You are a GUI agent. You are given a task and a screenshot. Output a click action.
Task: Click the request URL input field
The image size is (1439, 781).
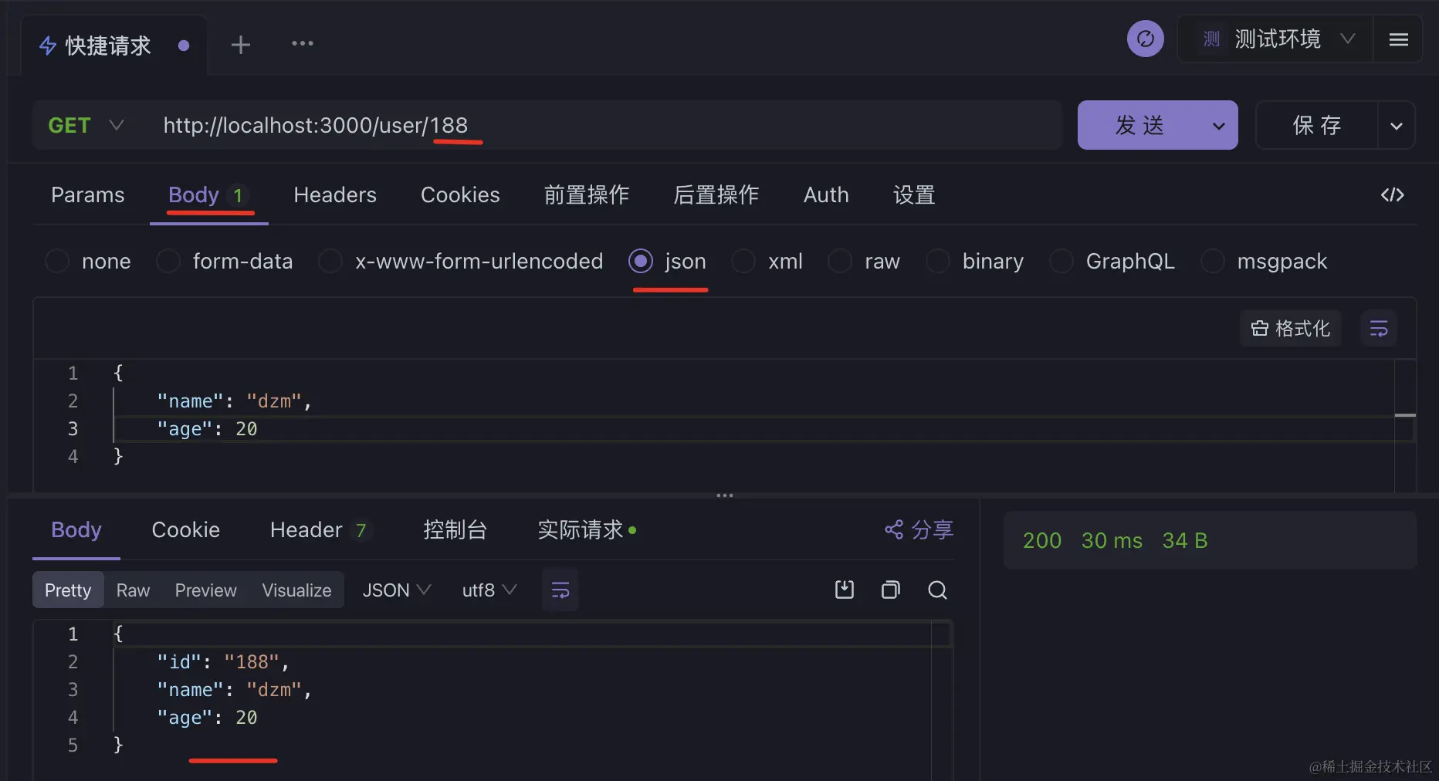[x=540, y=125]
